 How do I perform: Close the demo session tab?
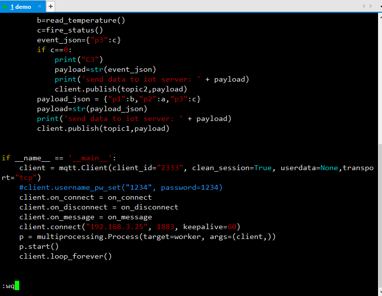click(40, 6)
